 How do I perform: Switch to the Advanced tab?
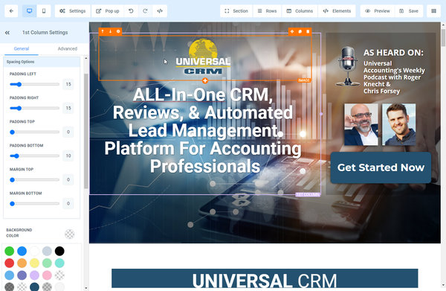pyautogui.click(x=68, y=48)
